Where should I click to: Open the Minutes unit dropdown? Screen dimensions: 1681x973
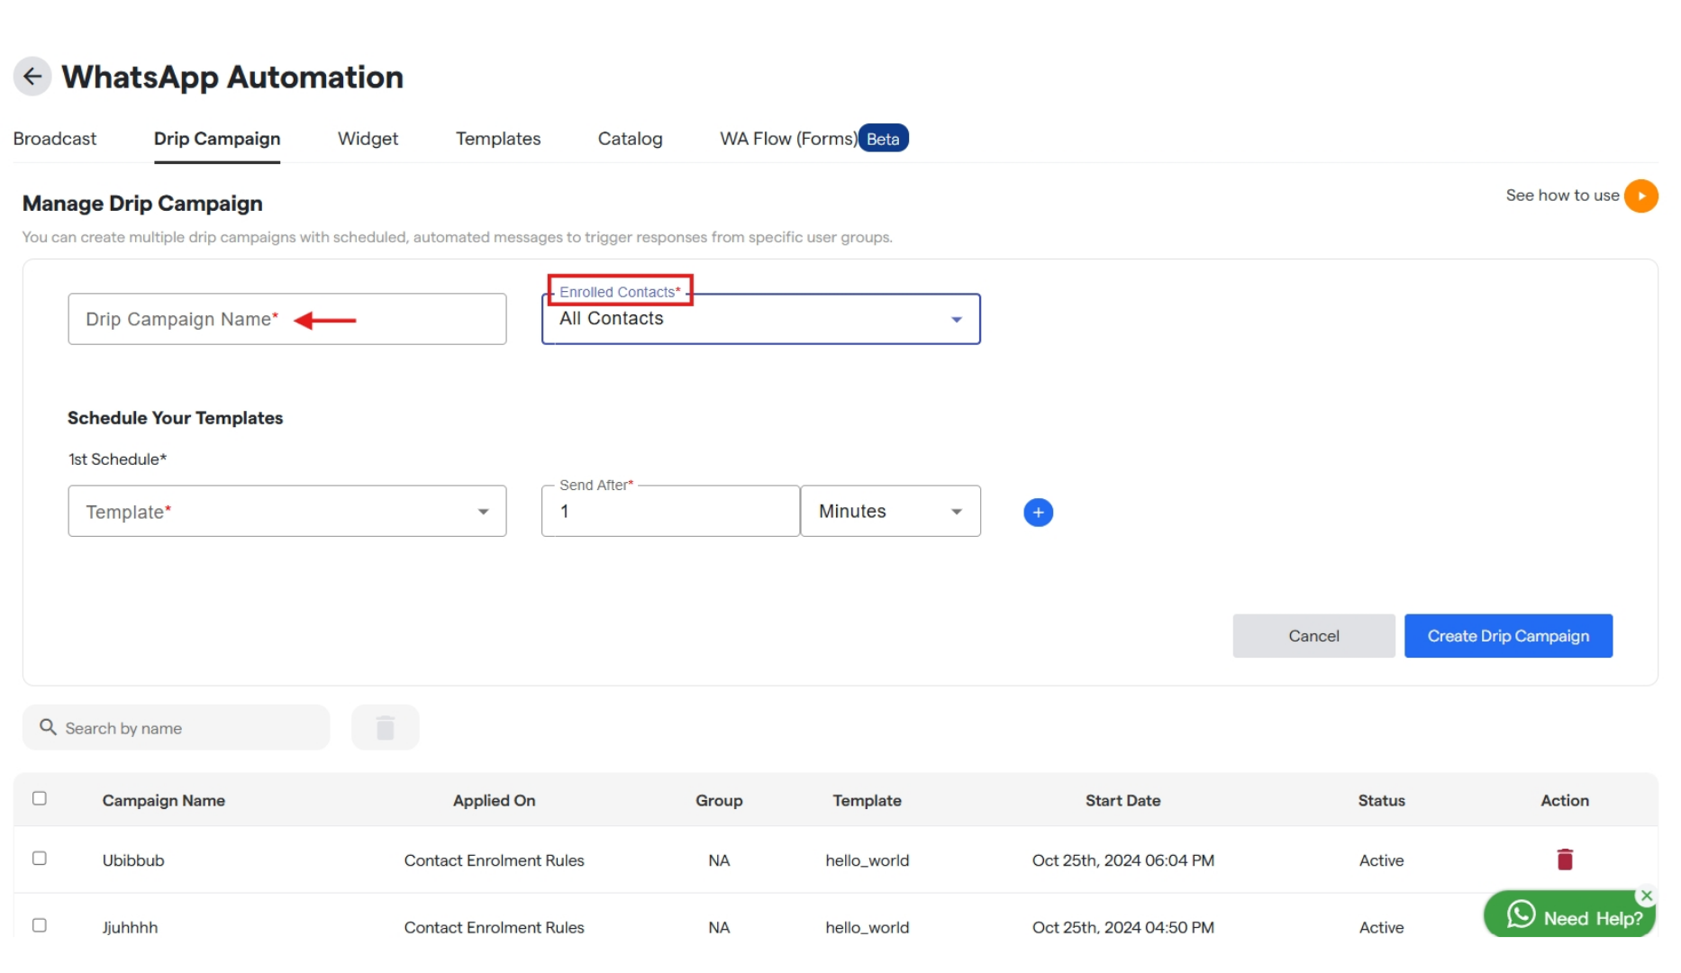(x=890, y=512)
